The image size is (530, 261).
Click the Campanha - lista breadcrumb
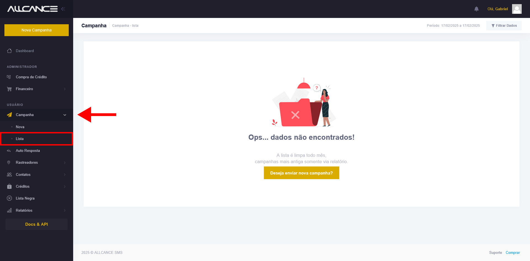125,26
